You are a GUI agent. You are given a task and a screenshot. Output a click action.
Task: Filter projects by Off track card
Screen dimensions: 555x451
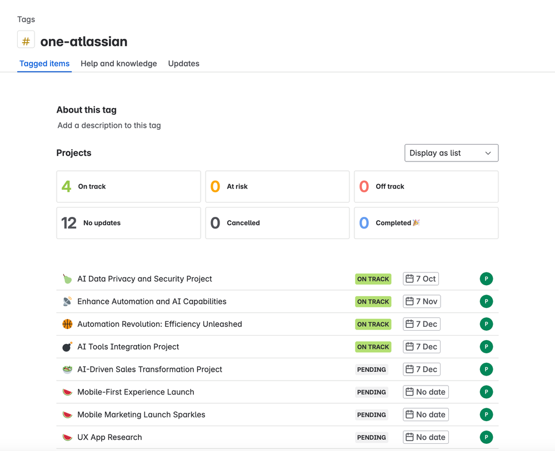click(x=426, y=186)
